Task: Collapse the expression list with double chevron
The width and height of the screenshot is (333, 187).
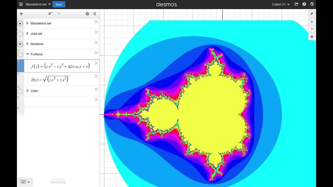Action: click(95, 14)
